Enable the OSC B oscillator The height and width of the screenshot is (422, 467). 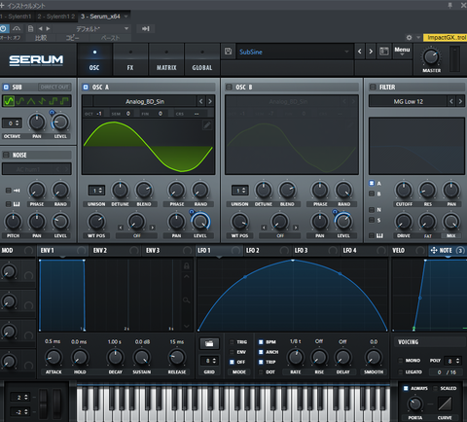(229, 87)
